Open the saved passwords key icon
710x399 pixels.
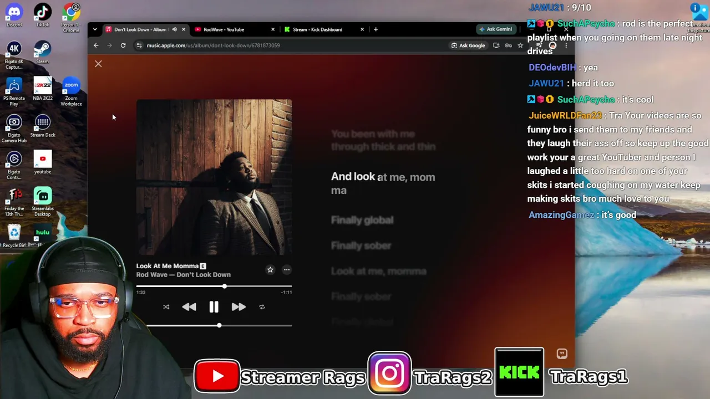pyautogui.click(x=508, y=45)
